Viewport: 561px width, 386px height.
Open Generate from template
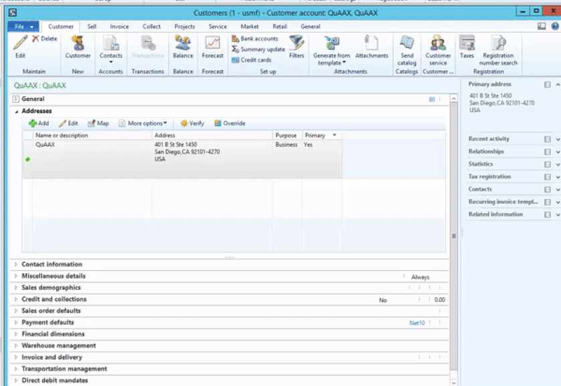(x=332, y=50)
